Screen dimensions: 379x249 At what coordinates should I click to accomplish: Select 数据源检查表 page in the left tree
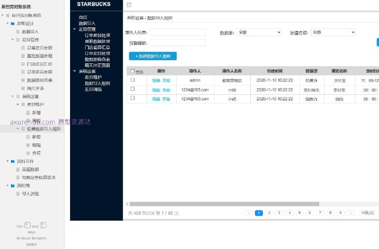(40, 80)
